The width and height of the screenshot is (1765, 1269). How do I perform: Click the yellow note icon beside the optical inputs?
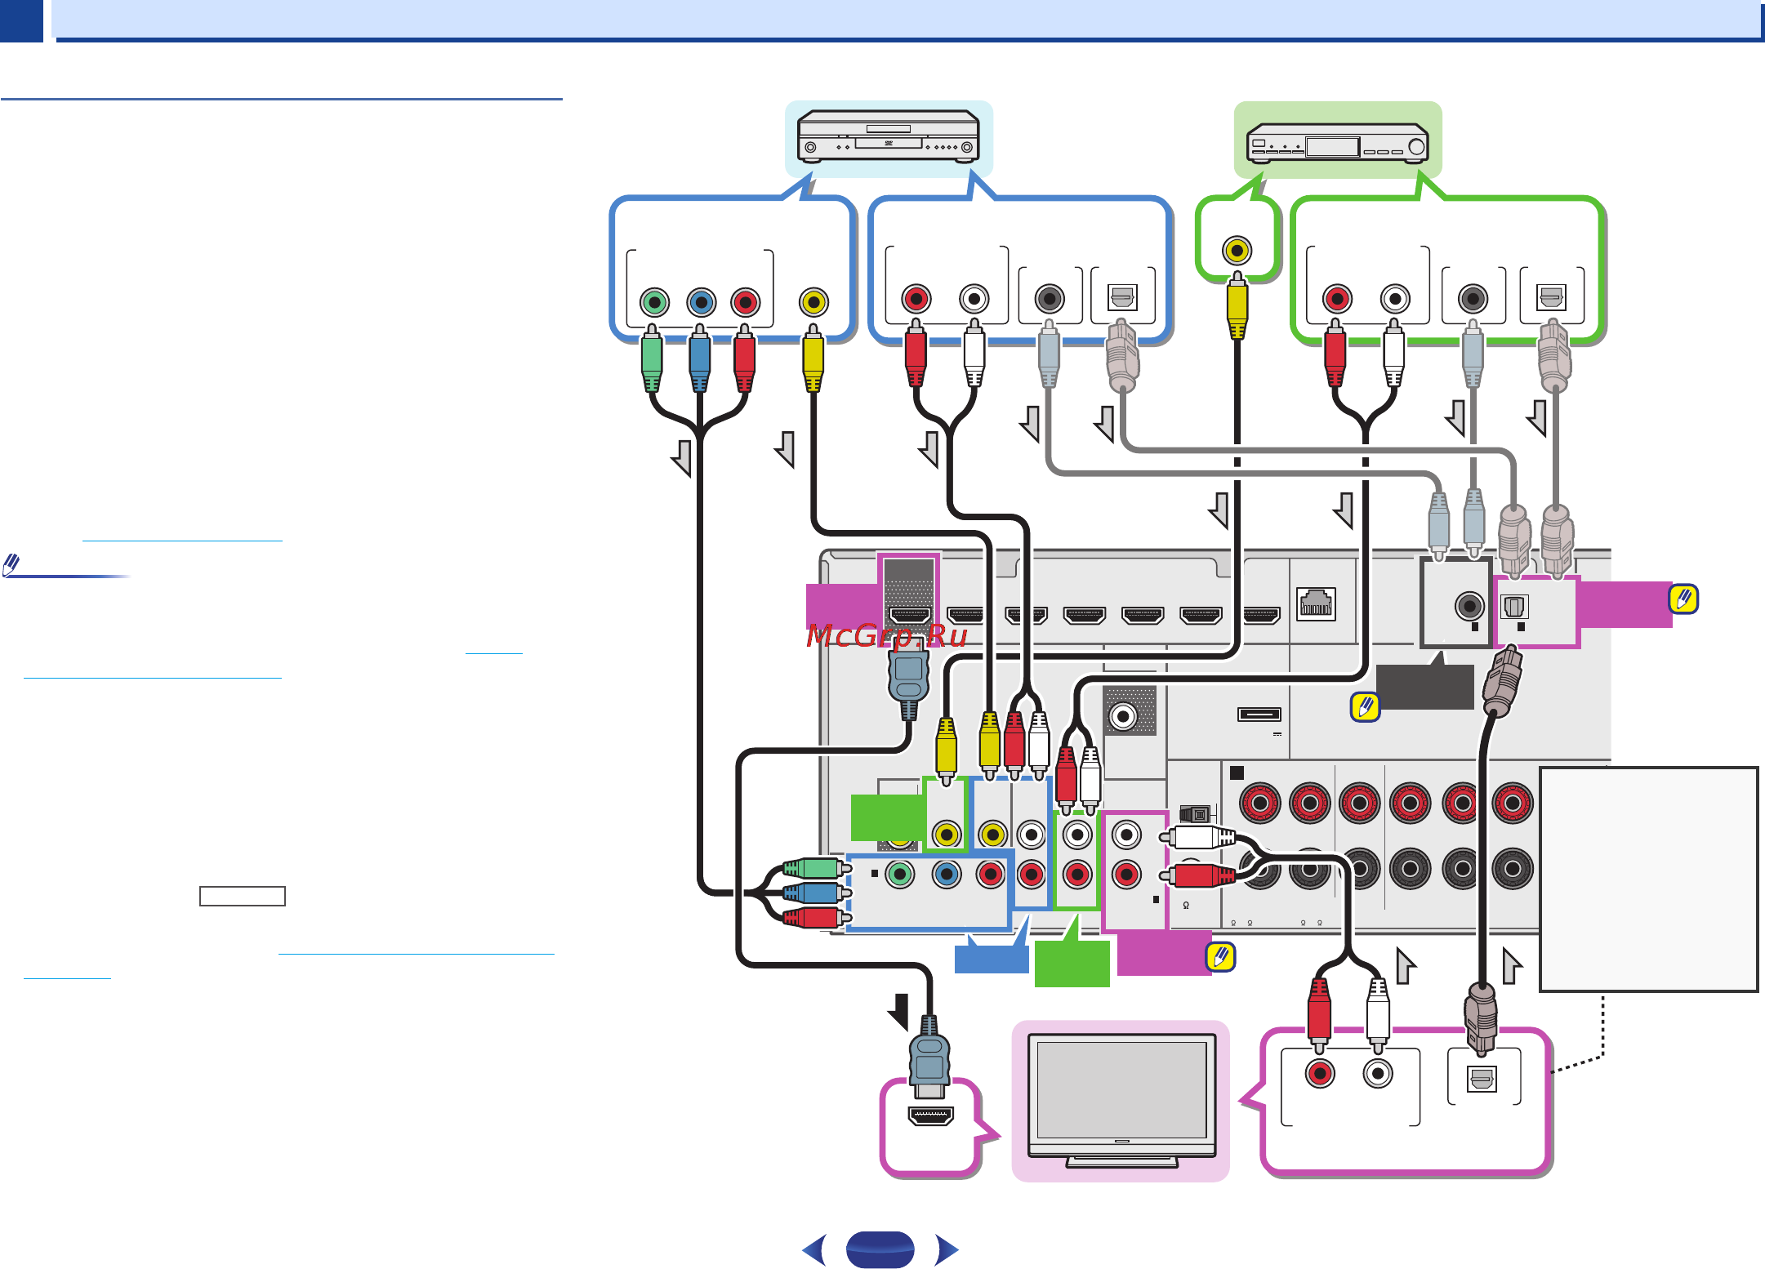(x=1683, y=599)
